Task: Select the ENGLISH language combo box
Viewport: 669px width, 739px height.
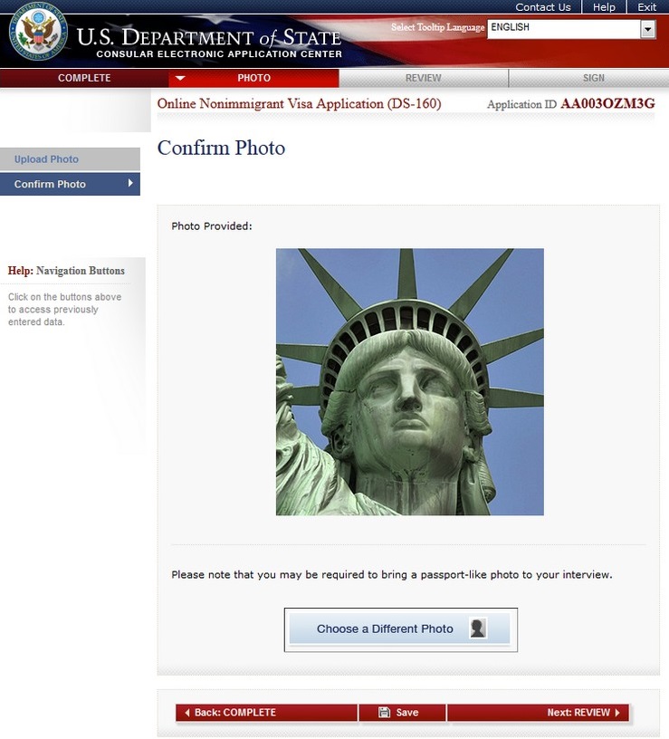Action: click(x=571, y=29)
